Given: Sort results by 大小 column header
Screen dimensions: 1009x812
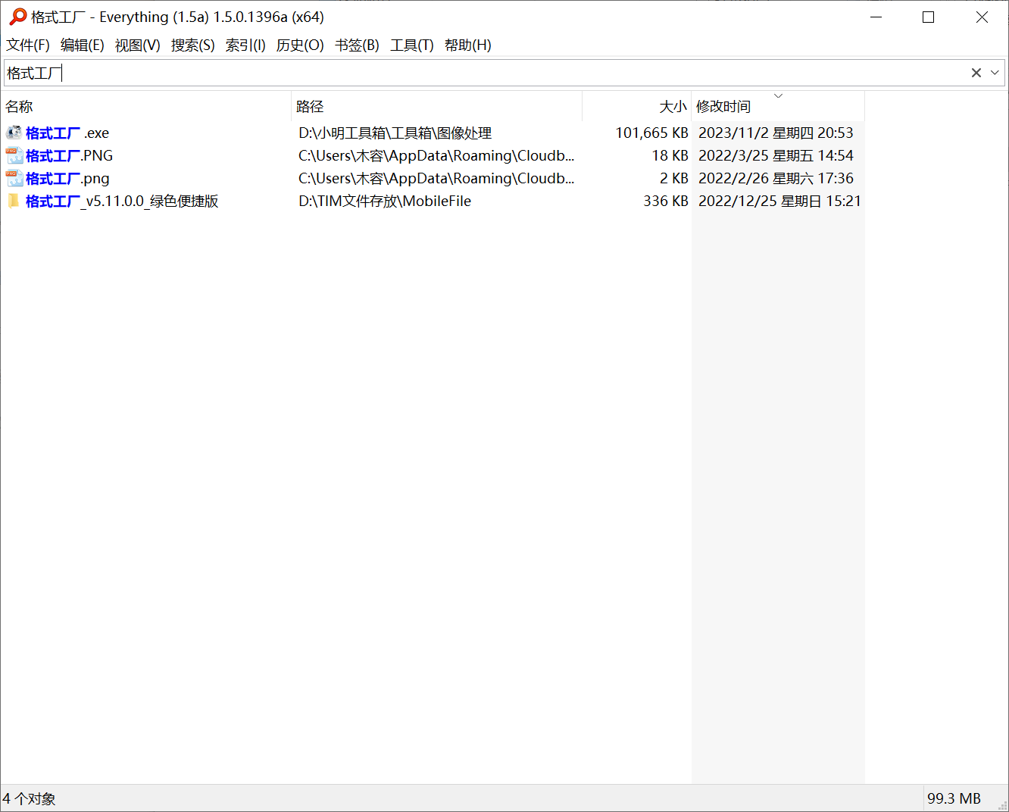Looking at the screenshot, I should [x=637, y=107].
